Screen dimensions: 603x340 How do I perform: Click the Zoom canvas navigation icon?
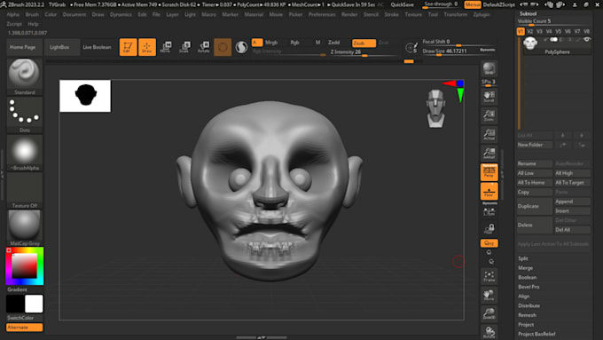pyautogui.click(x=489, y=115)
